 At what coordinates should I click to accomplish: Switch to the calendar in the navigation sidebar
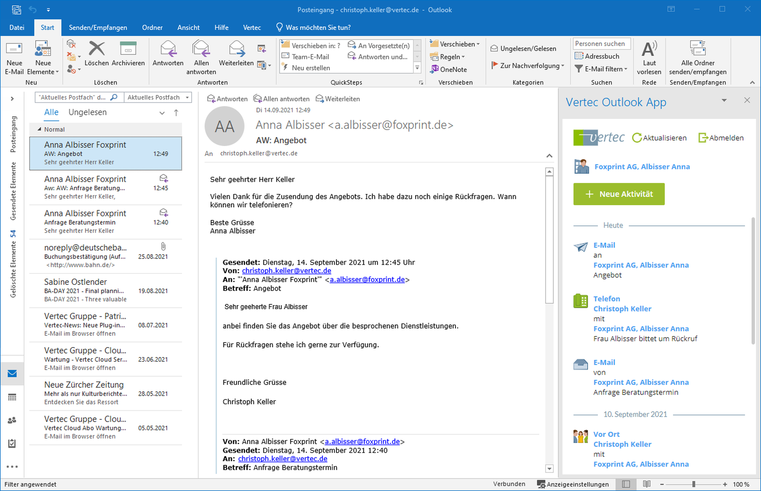coord(12,397)
